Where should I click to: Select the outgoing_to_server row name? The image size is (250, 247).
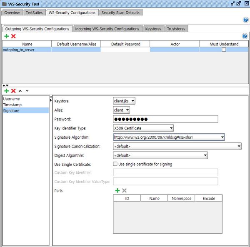pyautogui.click(x=27, y=50)
